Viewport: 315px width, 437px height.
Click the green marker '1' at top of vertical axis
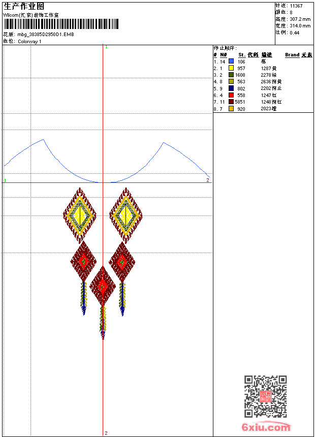106,47
